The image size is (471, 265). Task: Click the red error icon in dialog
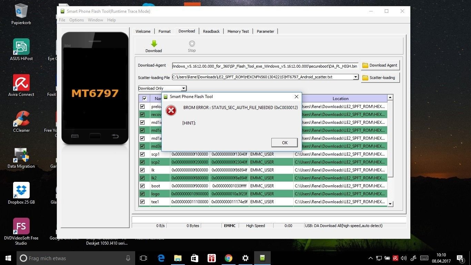[171, 110]
